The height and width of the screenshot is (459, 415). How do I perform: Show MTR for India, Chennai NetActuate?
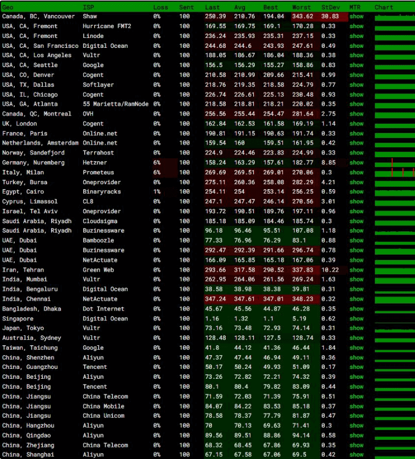[356, 299]
